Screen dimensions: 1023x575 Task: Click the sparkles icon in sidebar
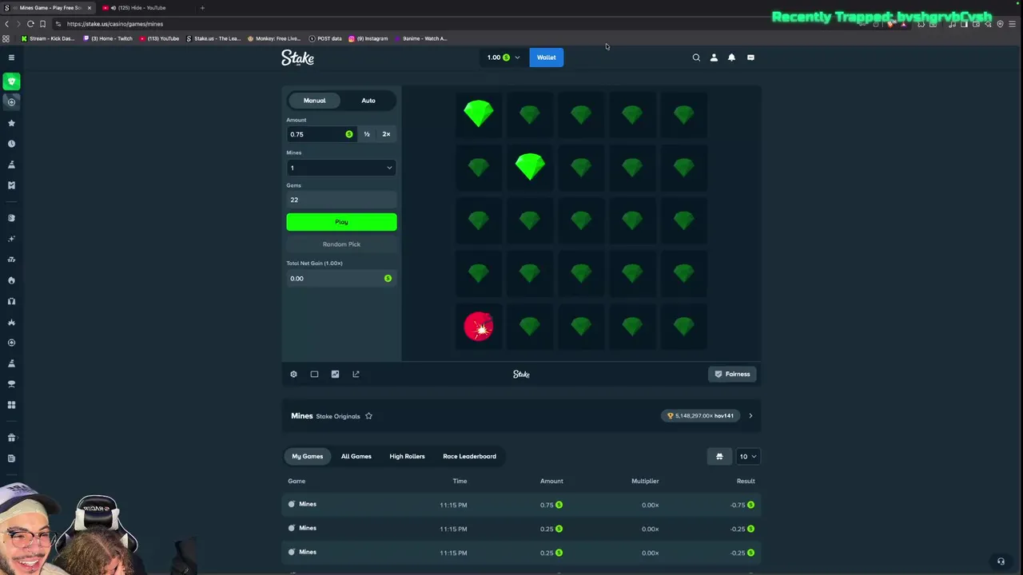[x=11, y=239]
